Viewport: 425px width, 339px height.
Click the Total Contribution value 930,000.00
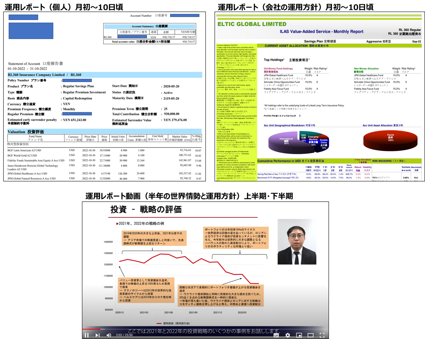coord(172,114)
